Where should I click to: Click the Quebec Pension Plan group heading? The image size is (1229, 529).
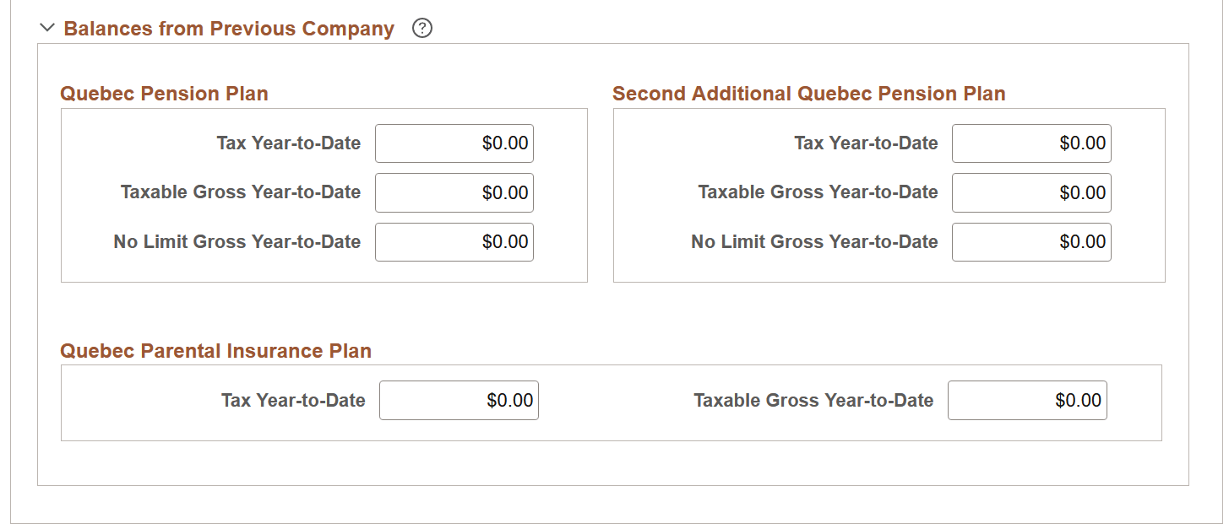[x=163, y=94]
